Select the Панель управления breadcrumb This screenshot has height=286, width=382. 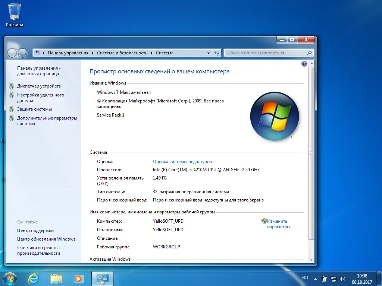68,53
